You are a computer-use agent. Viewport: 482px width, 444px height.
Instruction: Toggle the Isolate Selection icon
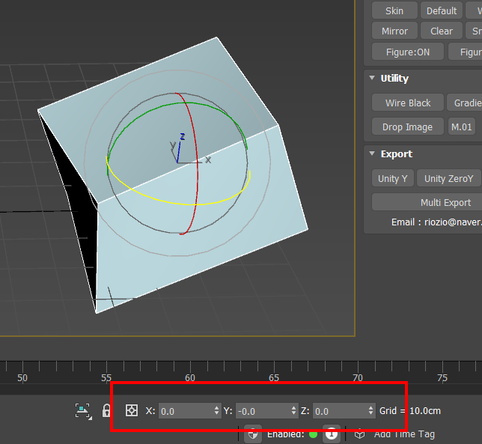(x=83, y=411)
